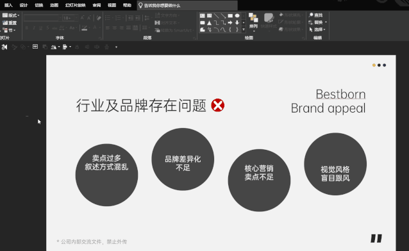Align text right in paragraph group
This screenshot has width=409, height=251.
(122, 28)
